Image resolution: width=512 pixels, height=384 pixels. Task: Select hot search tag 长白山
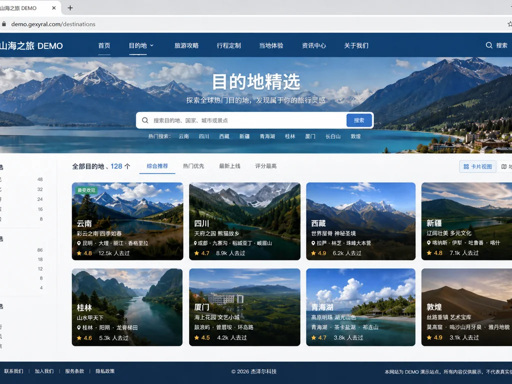(333, 136)
